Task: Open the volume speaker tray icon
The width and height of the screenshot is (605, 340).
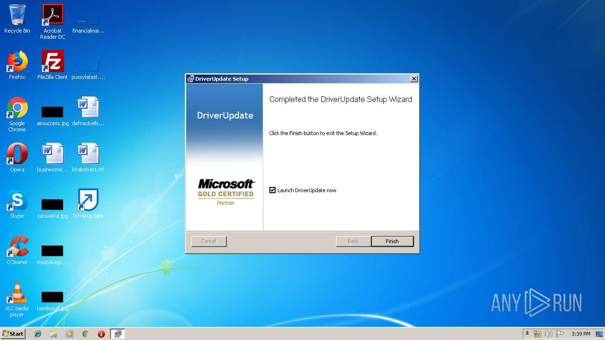Action: tap(548, 334)
